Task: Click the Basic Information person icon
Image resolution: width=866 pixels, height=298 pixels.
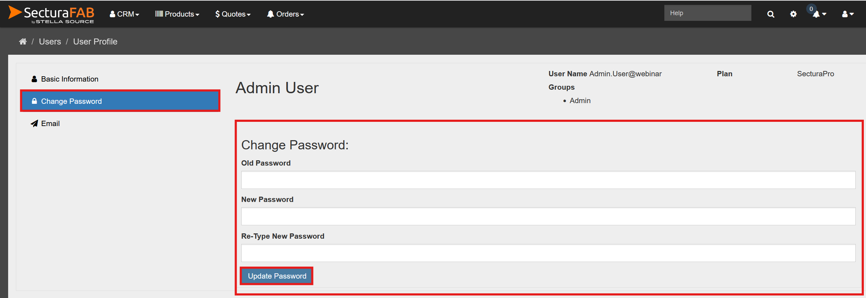Action: click(34, 79)
